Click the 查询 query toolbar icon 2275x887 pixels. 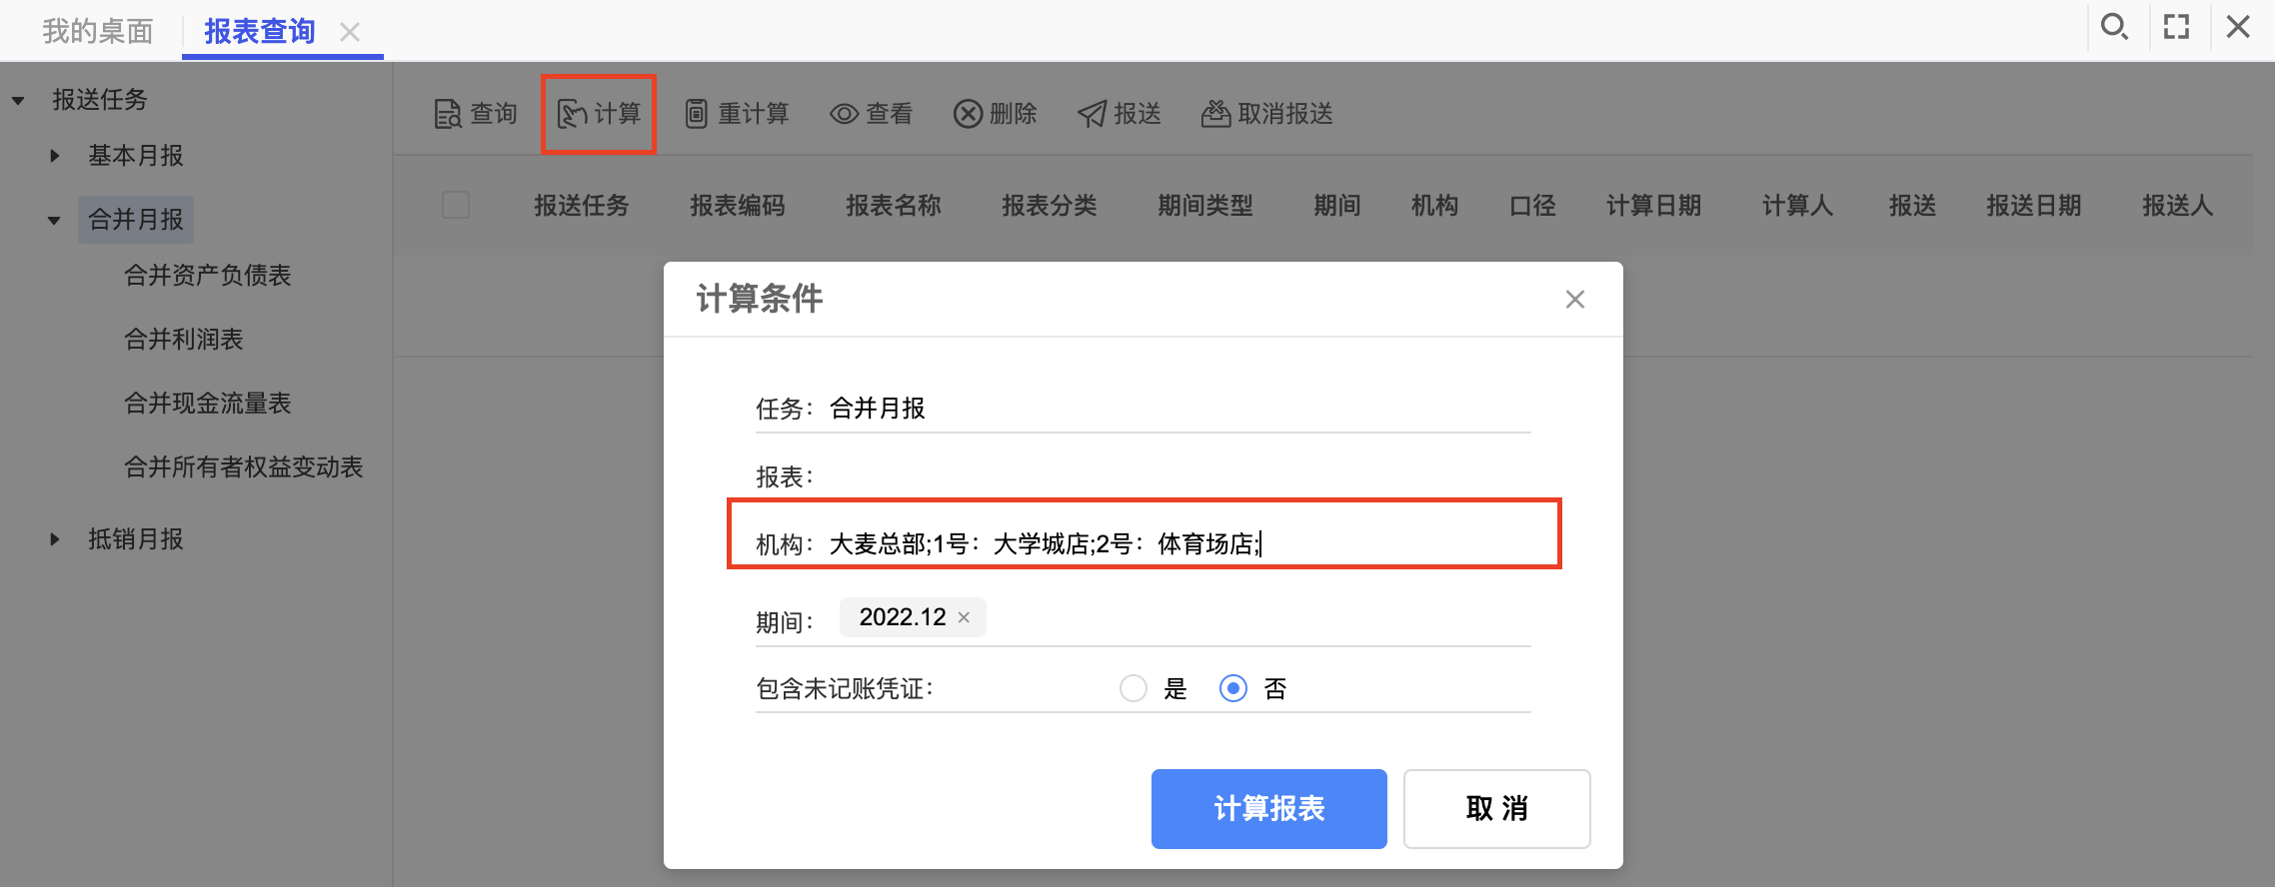pos(448,114)
